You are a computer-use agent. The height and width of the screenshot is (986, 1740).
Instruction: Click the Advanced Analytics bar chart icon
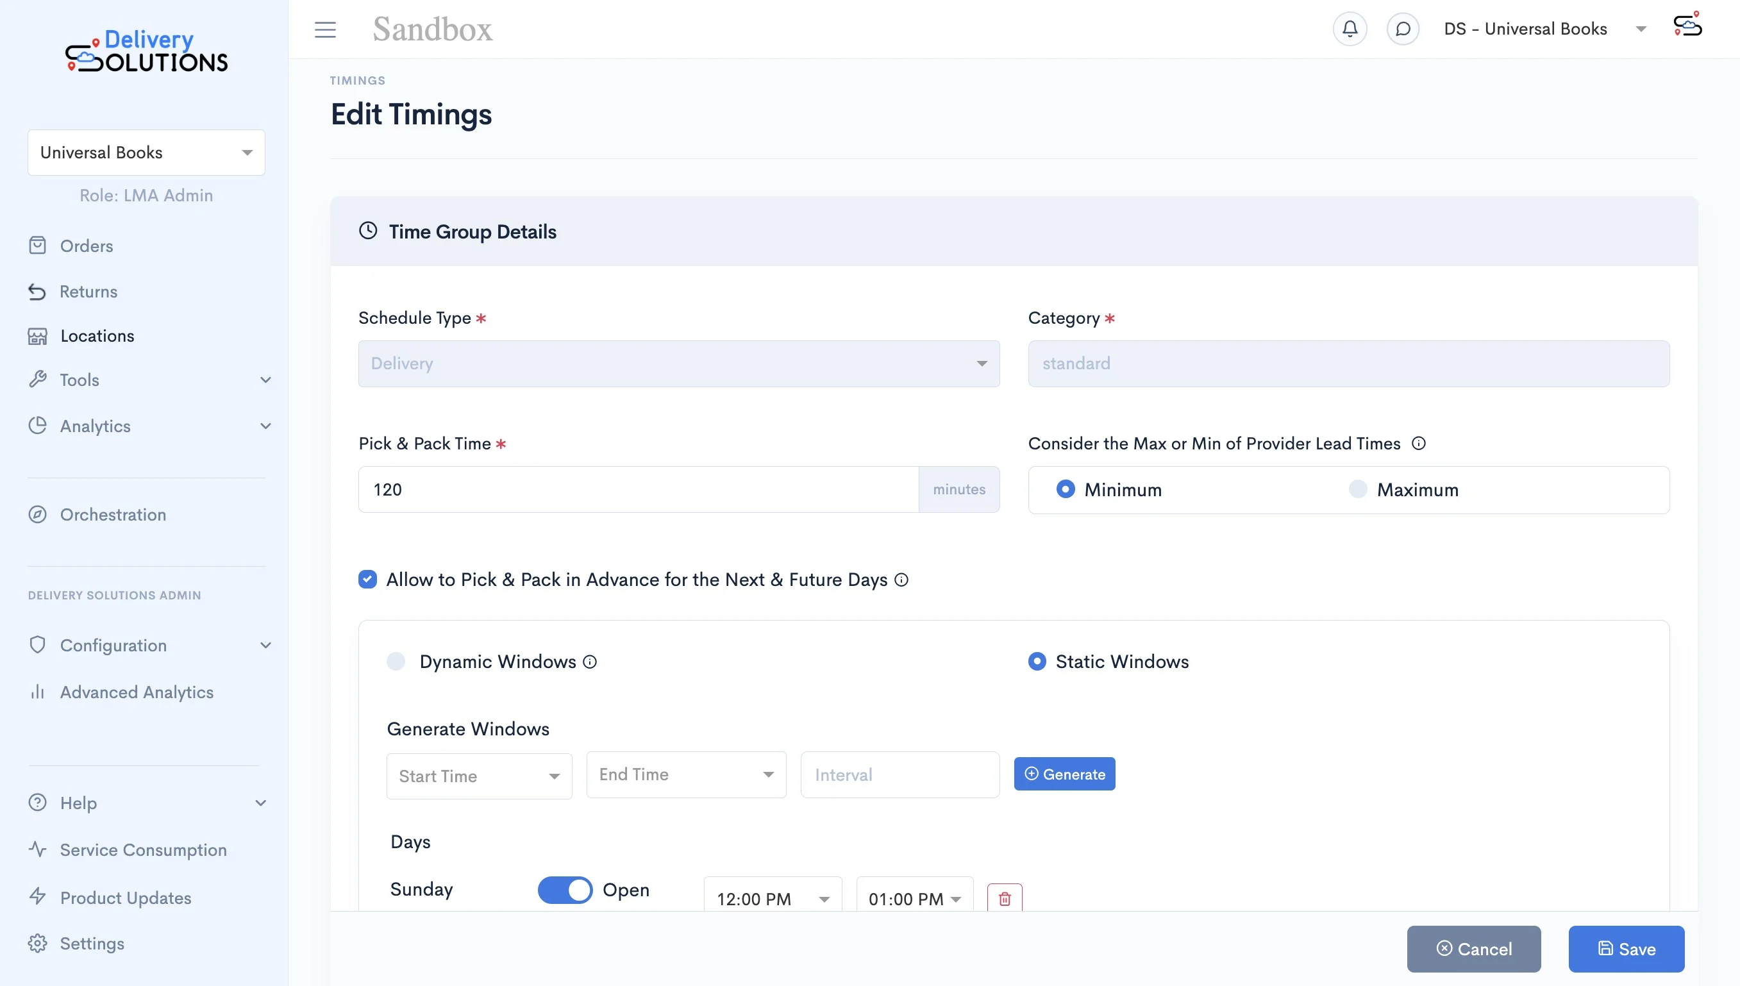tap(37, 692)
